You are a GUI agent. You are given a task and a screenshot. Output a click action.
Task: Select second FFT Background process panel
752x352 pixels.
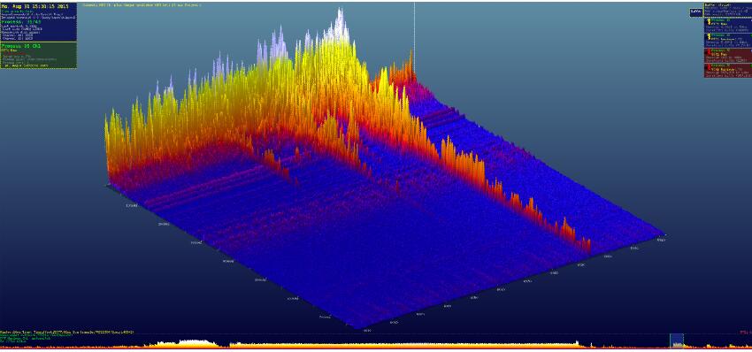[x=727, y=40]
